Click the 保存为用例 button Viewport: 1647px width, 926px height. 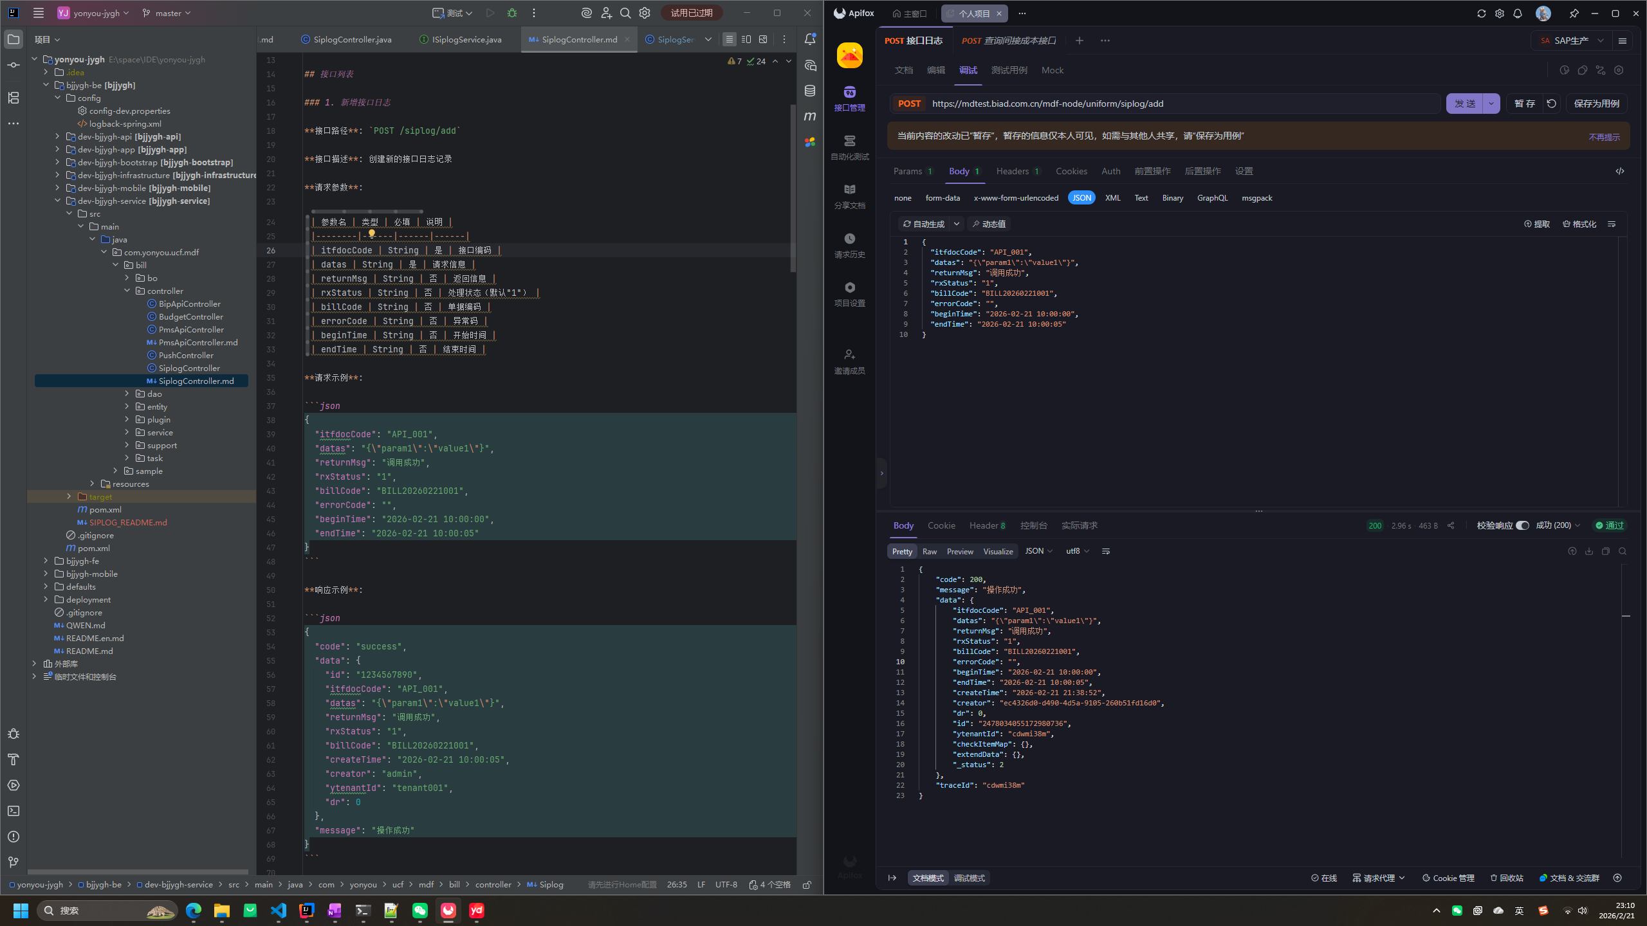[1596, 104]
